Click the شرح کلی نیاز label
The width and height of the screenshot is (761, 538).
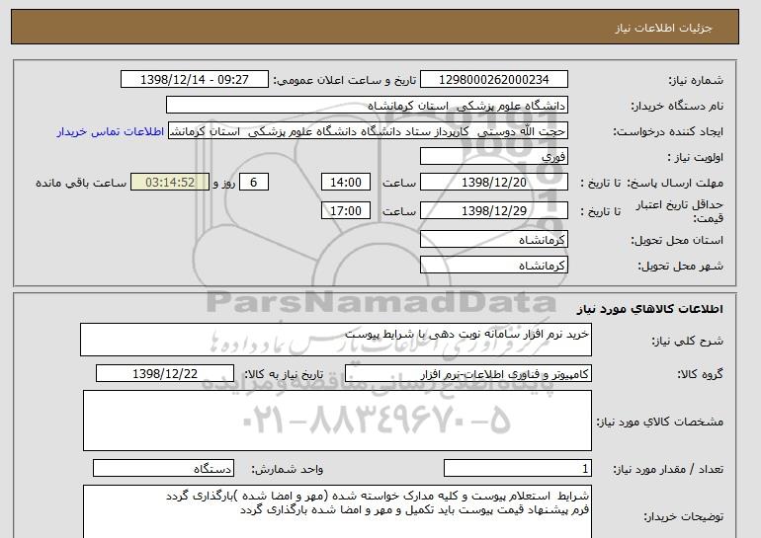[687, 341]
